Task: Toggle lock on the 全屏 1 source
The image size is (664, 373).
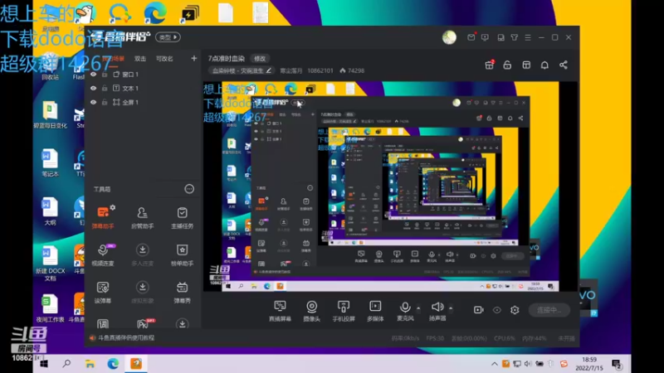Action: tap(105, 102)
